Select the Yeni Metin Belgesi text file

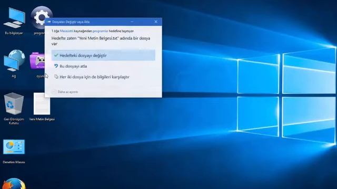[x=42, y=107]
